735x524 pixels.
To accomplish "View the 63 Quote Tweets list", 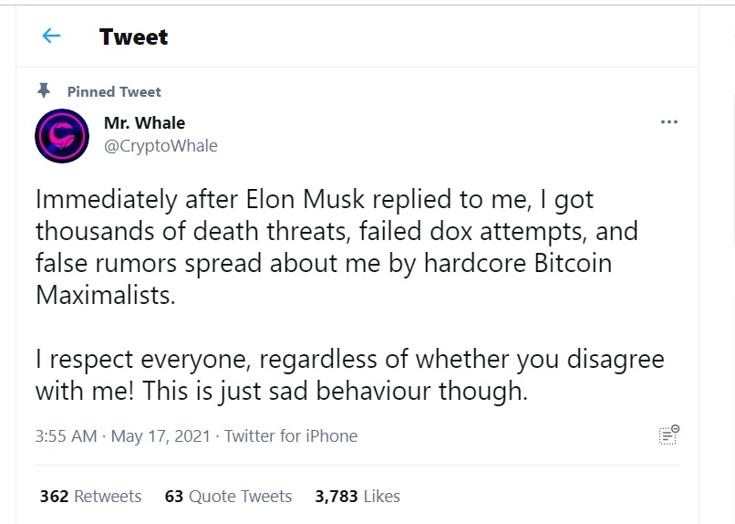I will pyautogui.click(x=228, y=497).
